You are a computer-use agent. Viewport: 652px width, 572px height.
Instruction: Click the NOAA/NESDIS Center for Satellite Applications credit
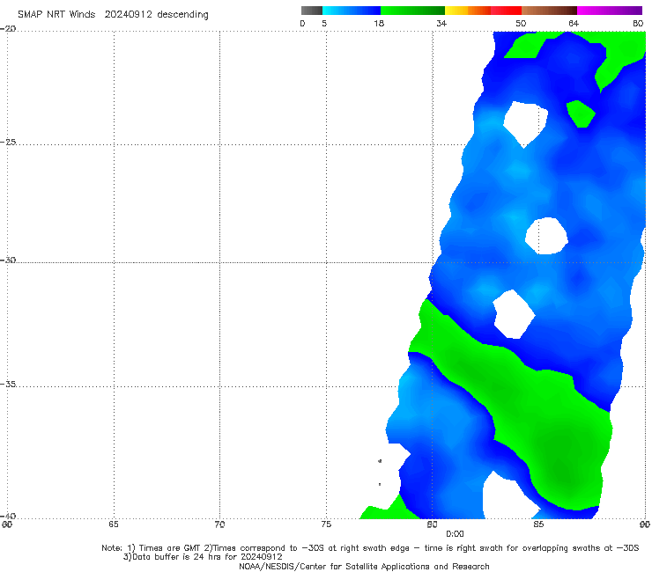coord(364,566)
